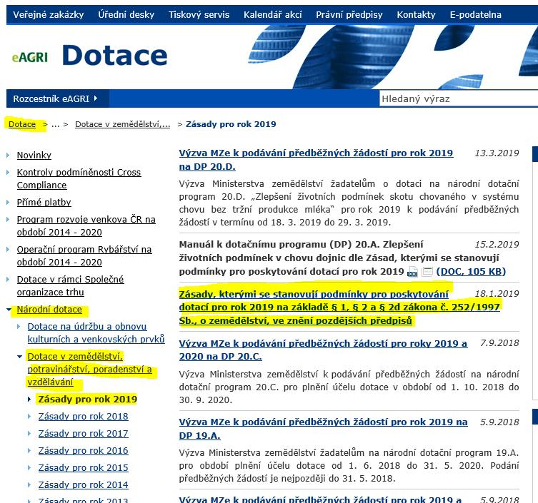Expand arrow beside Program rozvoje venkova ČR
This screenshot has width=538, height=503.
[8, 220]
